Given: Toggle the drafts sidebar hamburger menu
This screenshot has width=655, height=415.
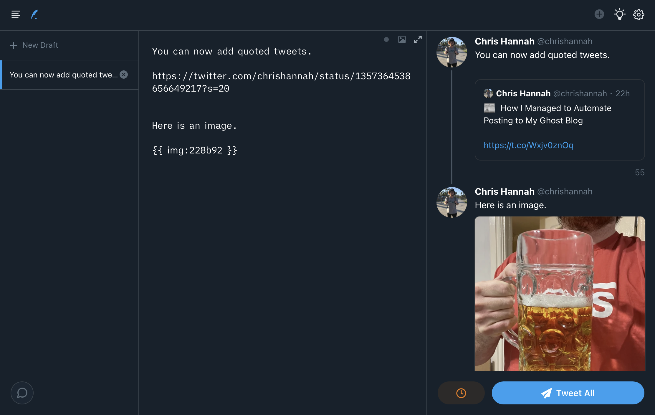Looking at the screenshot, I should click(x=16, y=14).
